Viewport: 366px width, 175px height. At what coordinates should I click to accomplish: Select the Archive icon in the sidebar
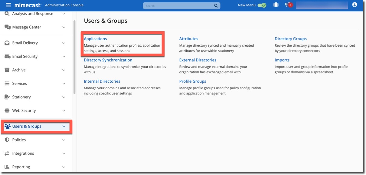(x=7, y=70)
